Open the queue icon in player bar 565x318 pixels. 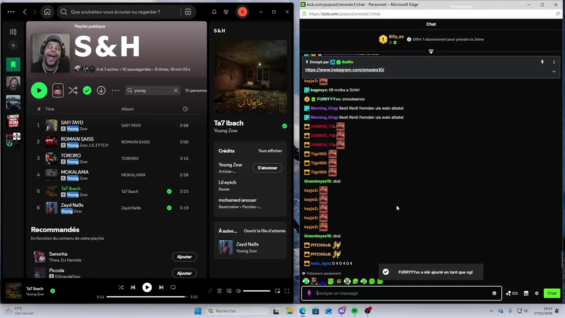click(x=219, y=291)
